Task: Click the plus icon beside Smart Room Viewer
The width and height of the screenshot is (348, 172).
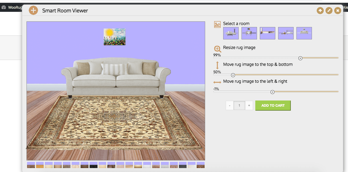Action: pyautogui.click(x=33, y=10)
